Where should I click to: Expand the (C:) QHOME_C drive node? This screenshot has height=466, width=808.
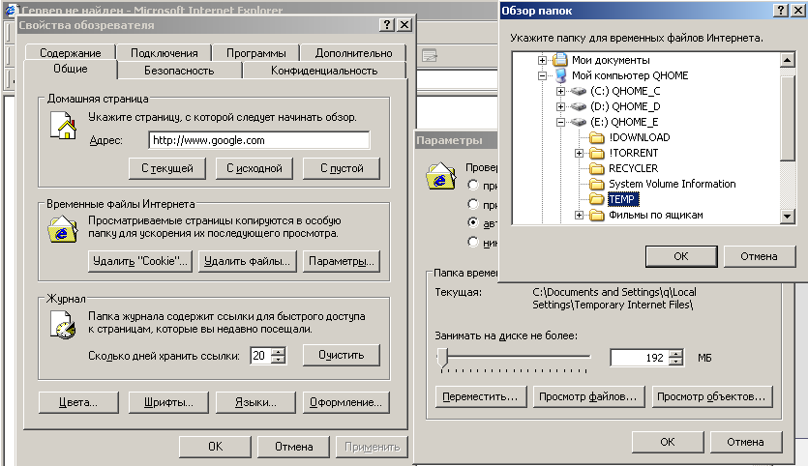(x=560, y=91)
